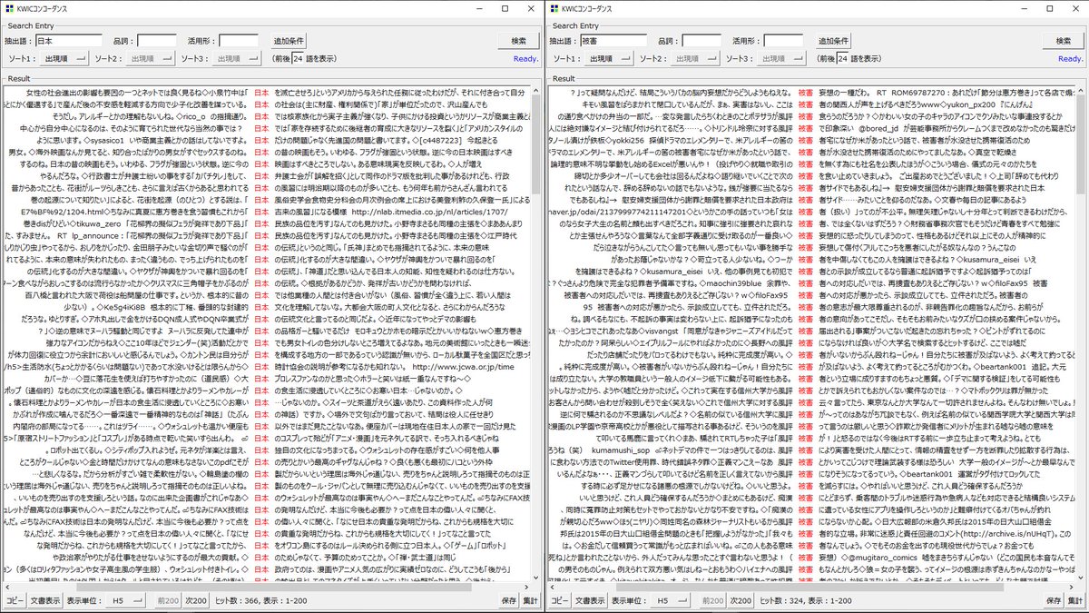Focus the 品詞 input in the right window
This screenshot has width=1089, height=613.
click(x=702, y=41)
